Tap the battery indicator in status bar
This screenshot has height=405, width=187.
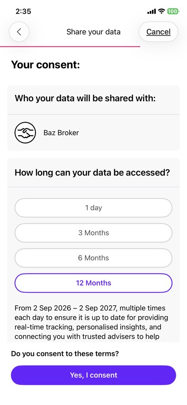coord(173,11)
